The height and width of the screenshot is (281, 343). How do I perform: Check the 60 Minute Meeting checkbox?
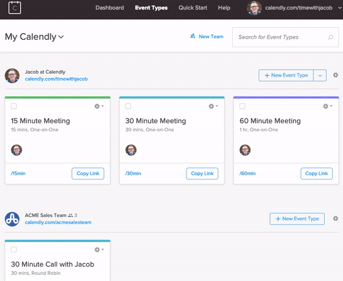click(x=242, y=106)
